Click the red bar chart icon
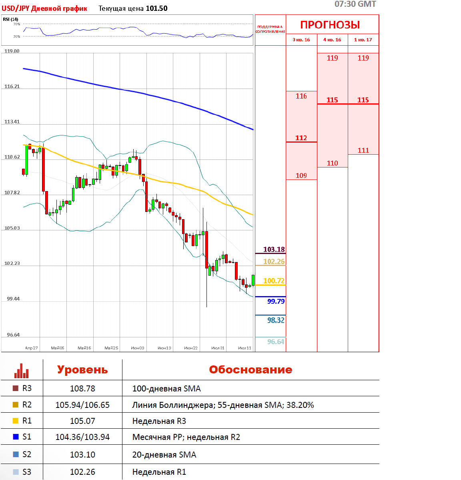The image size is (461, 480). 21,371
